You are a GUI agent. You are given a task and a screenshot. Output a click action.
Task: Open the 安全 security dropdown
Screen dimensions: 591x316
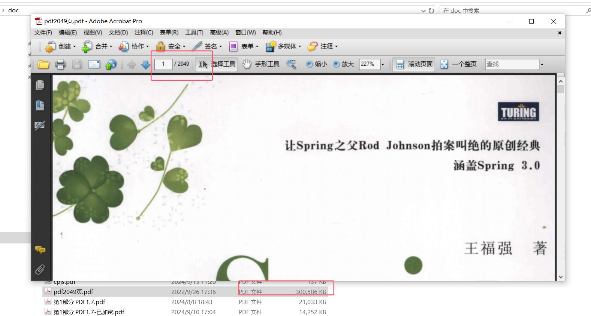click(x=171, y=46)
